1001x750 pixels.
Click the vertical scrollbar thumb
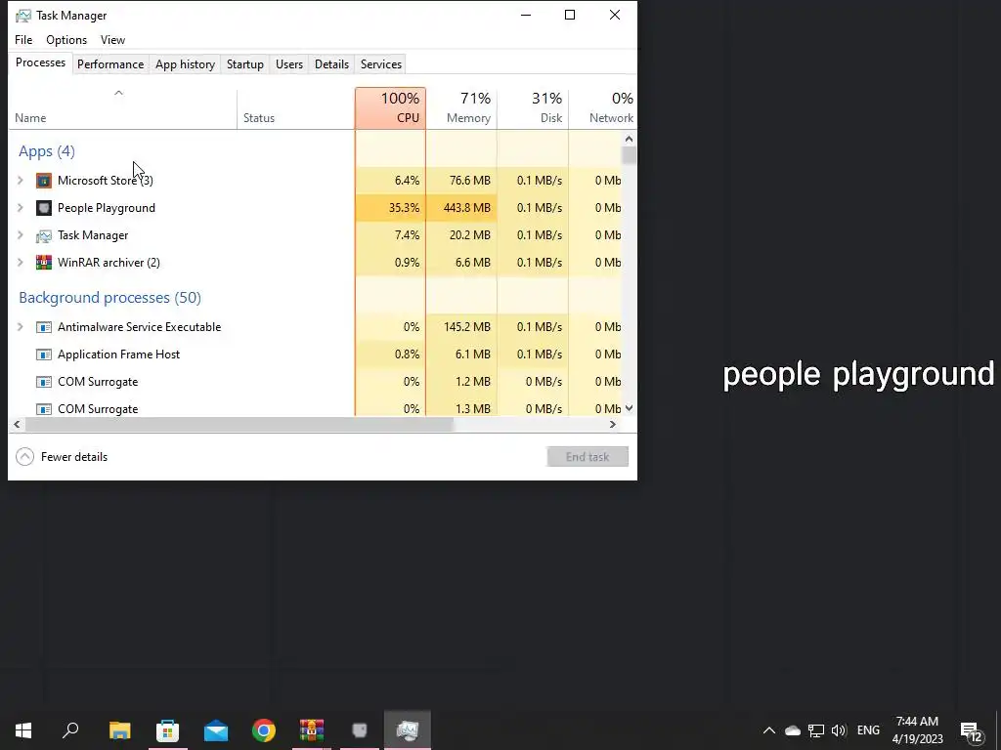tap(629, 155)
